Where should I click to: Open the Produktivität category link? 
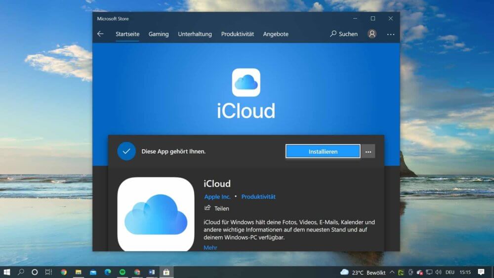point(258,197)
